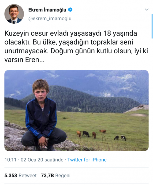Follow the Twitter for iPhone link
This screenshot has height=185, width=153.
click(87, 160)
